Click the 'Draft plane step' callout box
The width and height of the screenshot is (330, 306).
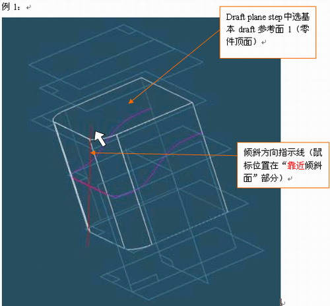point(268,32)
